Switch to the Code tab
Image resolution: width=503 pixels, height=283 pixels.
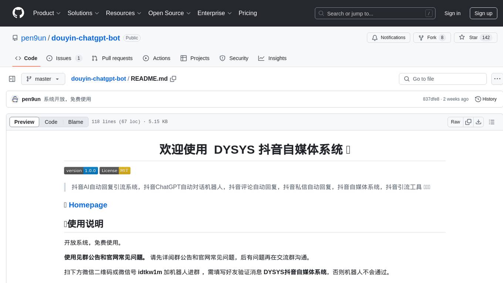26,58
